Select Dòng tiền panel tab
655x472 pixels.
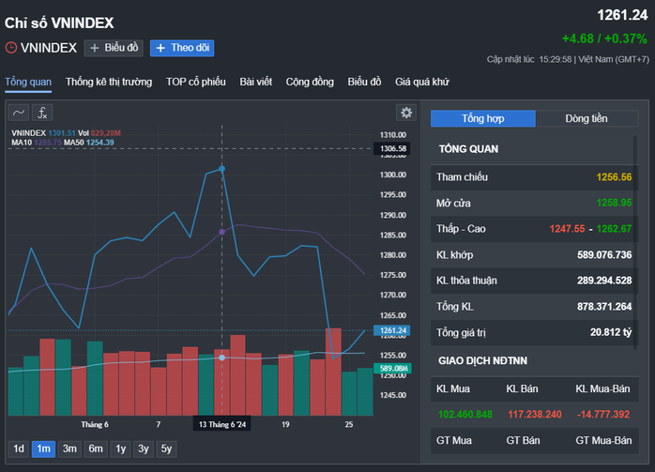coord(586,118)
